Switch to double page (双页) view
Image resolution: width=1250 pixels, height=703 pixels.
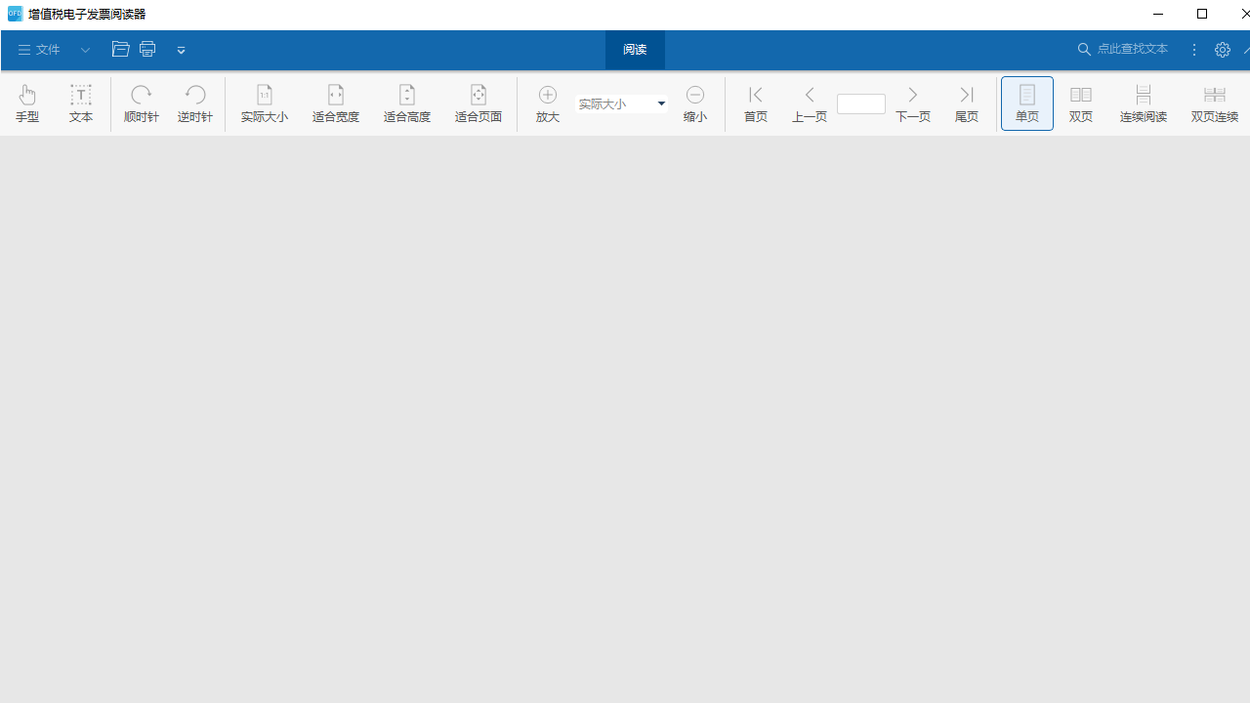point(1081,103)
